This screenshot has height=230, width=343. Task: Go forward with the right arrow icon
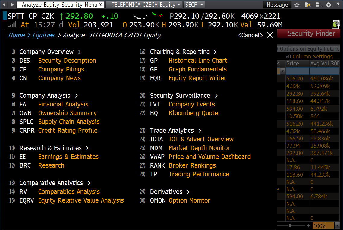click(12, 5)
